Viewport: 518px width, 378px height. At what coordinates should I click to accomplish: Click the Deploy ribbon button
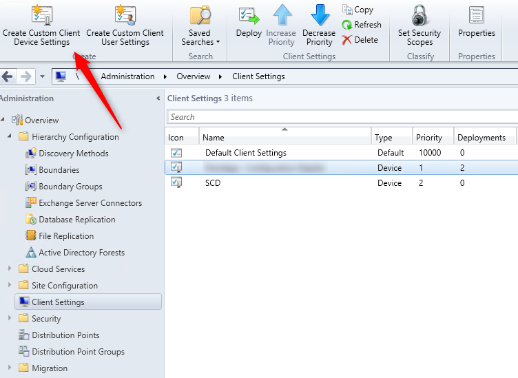(x=249, y=21)
